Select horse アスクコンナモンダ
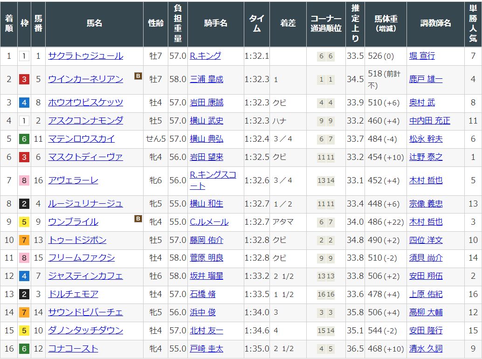The width and height of the screenshot is (482, 359). (86, 120)
